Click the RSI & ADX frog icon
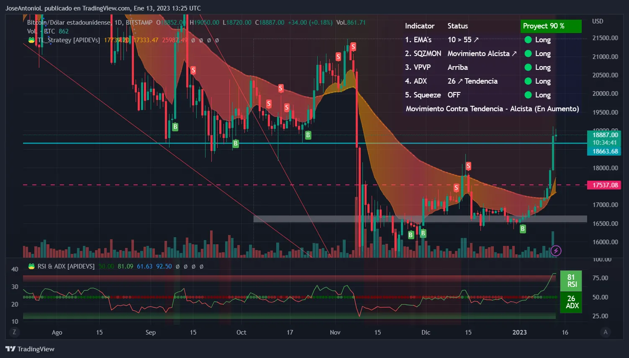 pyautogui.click(x=31, y=266)
